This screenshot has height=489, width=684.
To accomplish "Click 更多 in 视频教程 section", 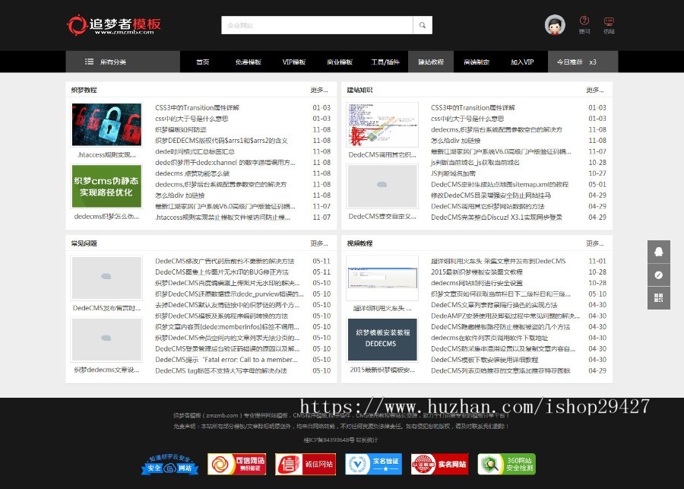I will (594, 243).
